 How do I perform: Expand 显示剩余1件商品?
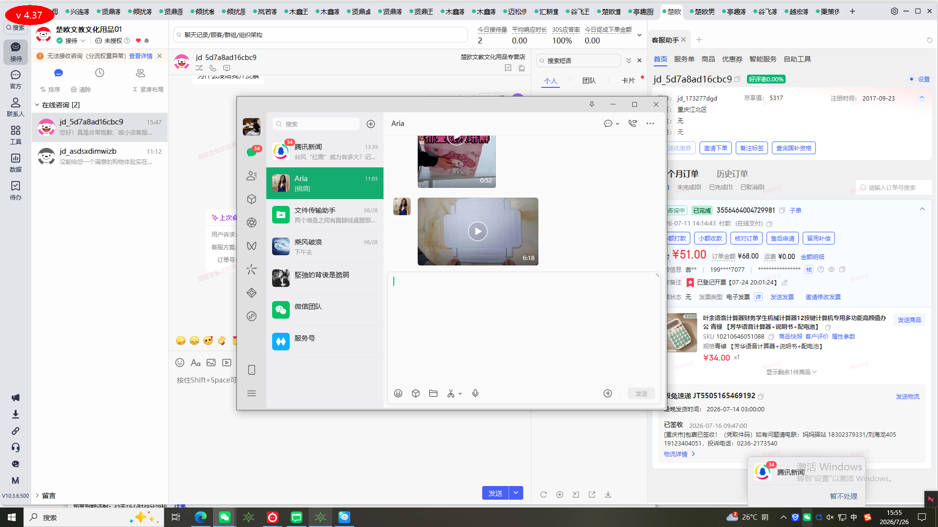791,372
